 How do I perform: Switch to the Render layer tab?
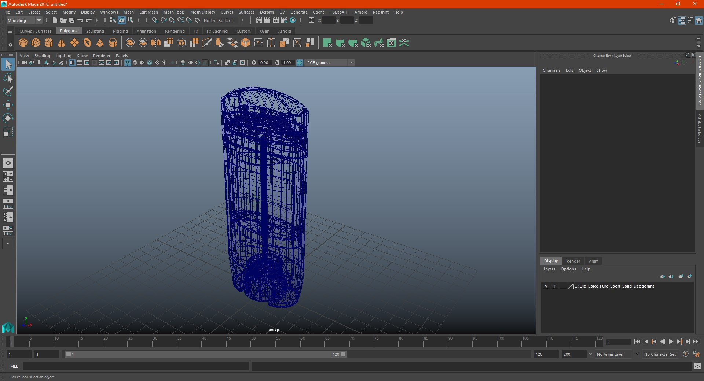pyautogui.click(x=573, y=261)
